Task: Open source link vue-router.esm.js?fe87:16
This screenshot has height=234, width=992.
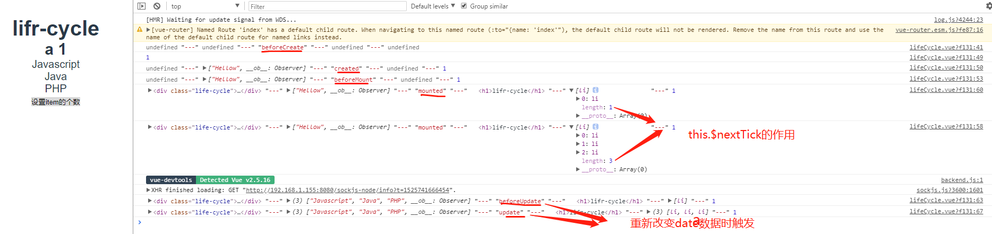Action: tap(939, 30)
